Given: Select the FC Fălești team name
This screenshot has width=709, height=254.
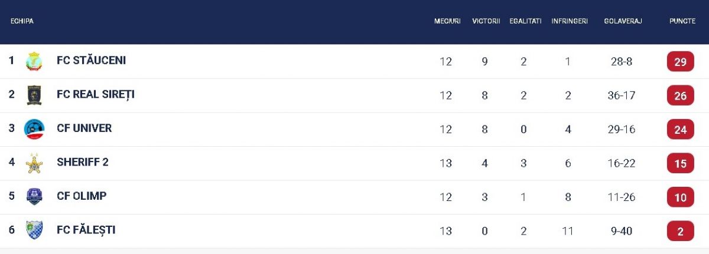Looking at the screenshot, I should (86, 230).
